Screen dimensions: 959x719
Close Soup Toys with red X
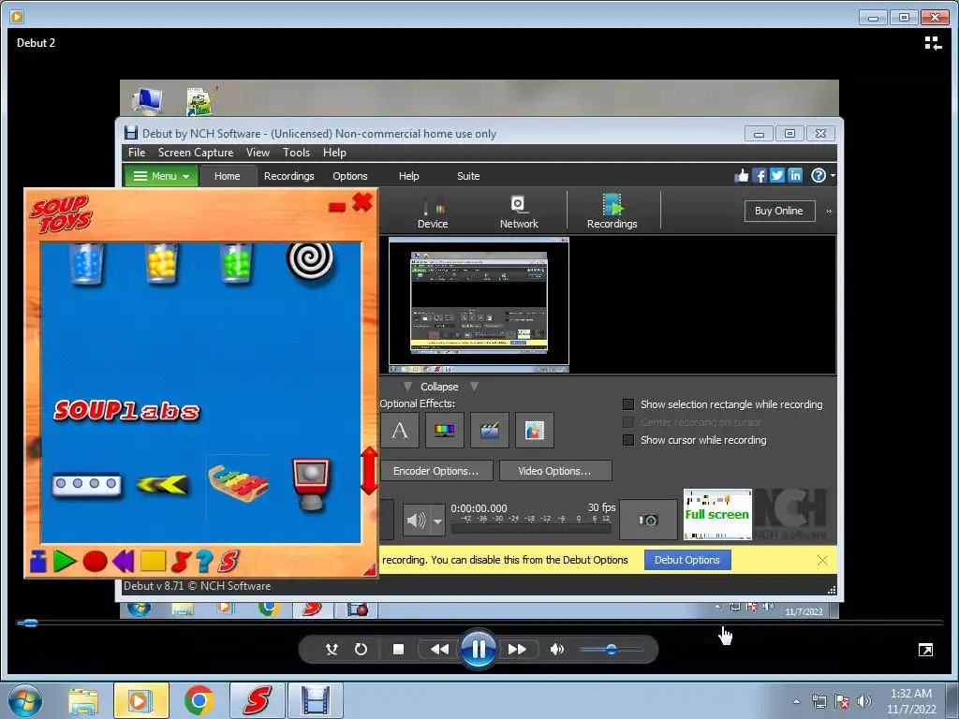point(362,202)
